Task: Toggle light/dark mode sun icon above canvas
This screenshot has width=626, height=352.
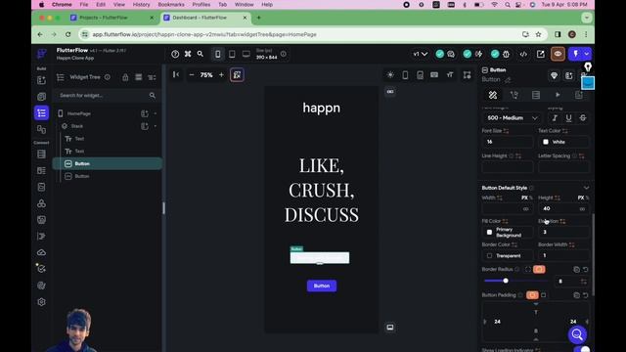Action: (390, 74)
